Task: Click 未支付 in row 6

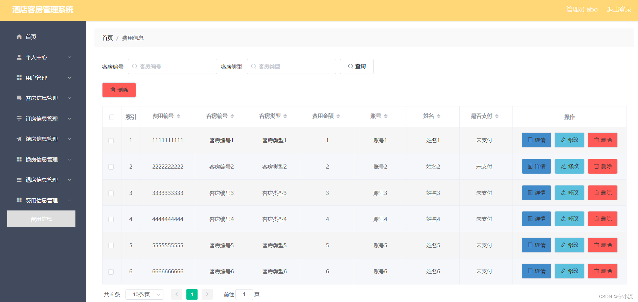Action: [x=484, y=271]
